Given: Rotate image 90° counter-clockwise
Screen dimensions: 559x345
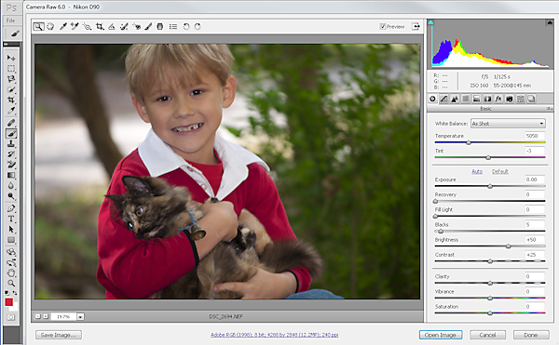Looking at the screenshot, I should click(186, 26).
